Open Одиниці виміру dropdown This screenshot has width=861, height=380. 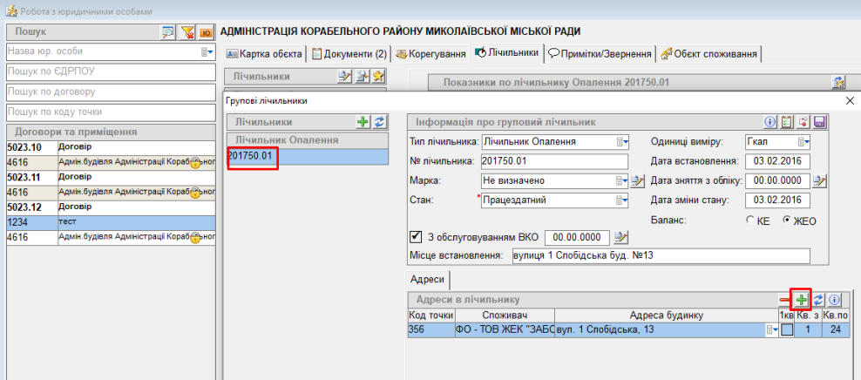[803, 142]
